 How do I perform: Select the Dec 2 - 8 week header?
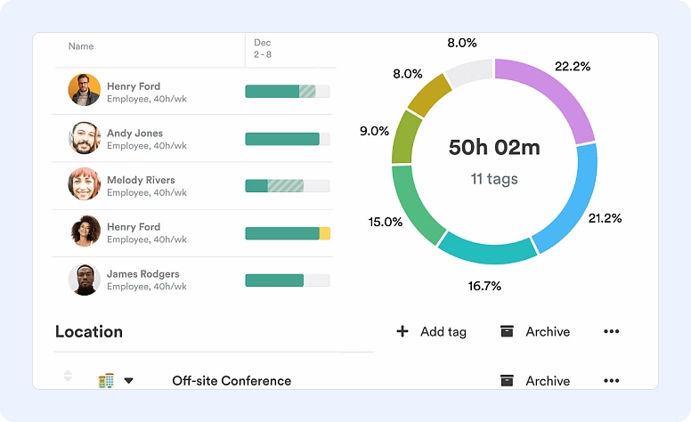pos(263,48)
